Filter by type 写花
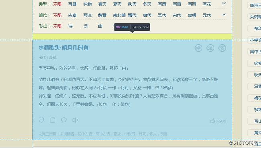The image size is (261, 148). tap(207, 4)
